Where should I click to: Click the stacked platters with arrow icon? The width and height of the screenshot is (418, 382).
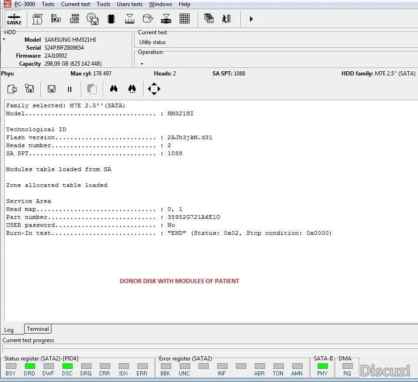[x=166, y=19]
